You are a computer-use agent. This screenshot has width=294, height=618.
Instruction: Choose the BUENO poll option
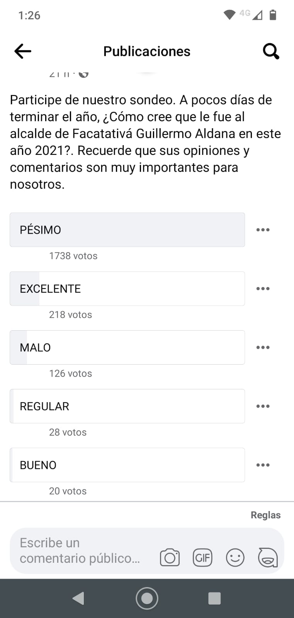pos(127,465)
